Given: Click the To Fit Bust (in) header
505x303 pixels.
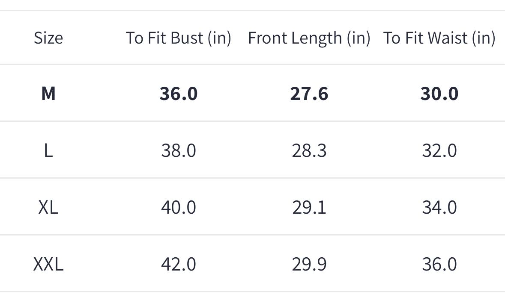Looking at the screenshot, I should pyautogui.click(x=179, y=38).
